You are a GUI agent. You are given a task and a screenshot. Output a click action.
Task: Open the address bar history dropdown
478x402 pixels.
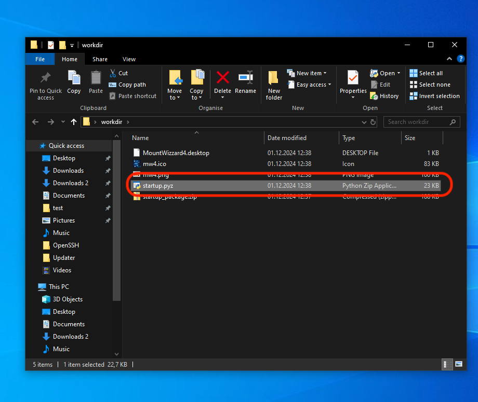[364, 122]
